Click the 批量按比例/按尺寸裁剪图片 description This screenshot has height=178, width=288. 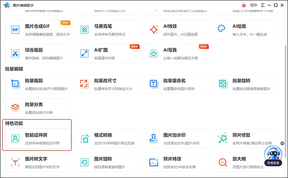coord(46,89)
